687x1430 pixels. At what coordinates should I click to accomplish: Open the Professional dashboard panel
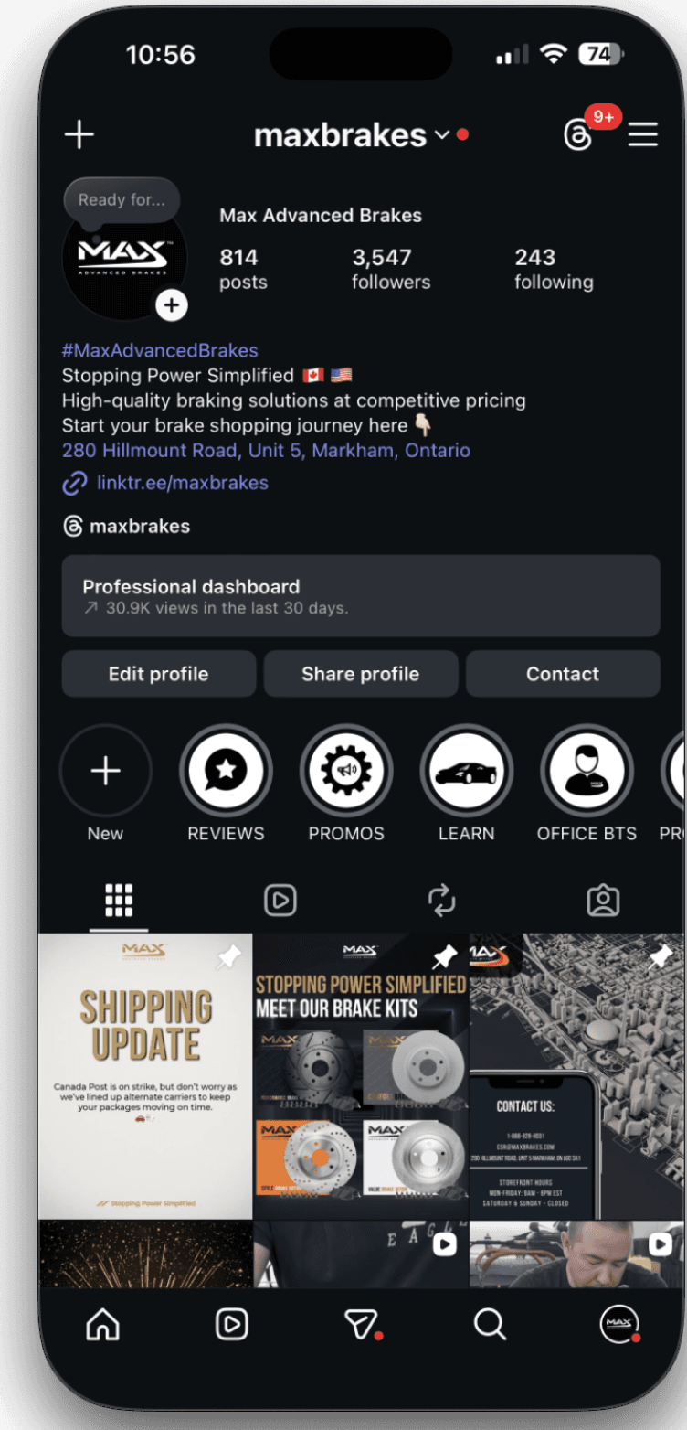361,595
